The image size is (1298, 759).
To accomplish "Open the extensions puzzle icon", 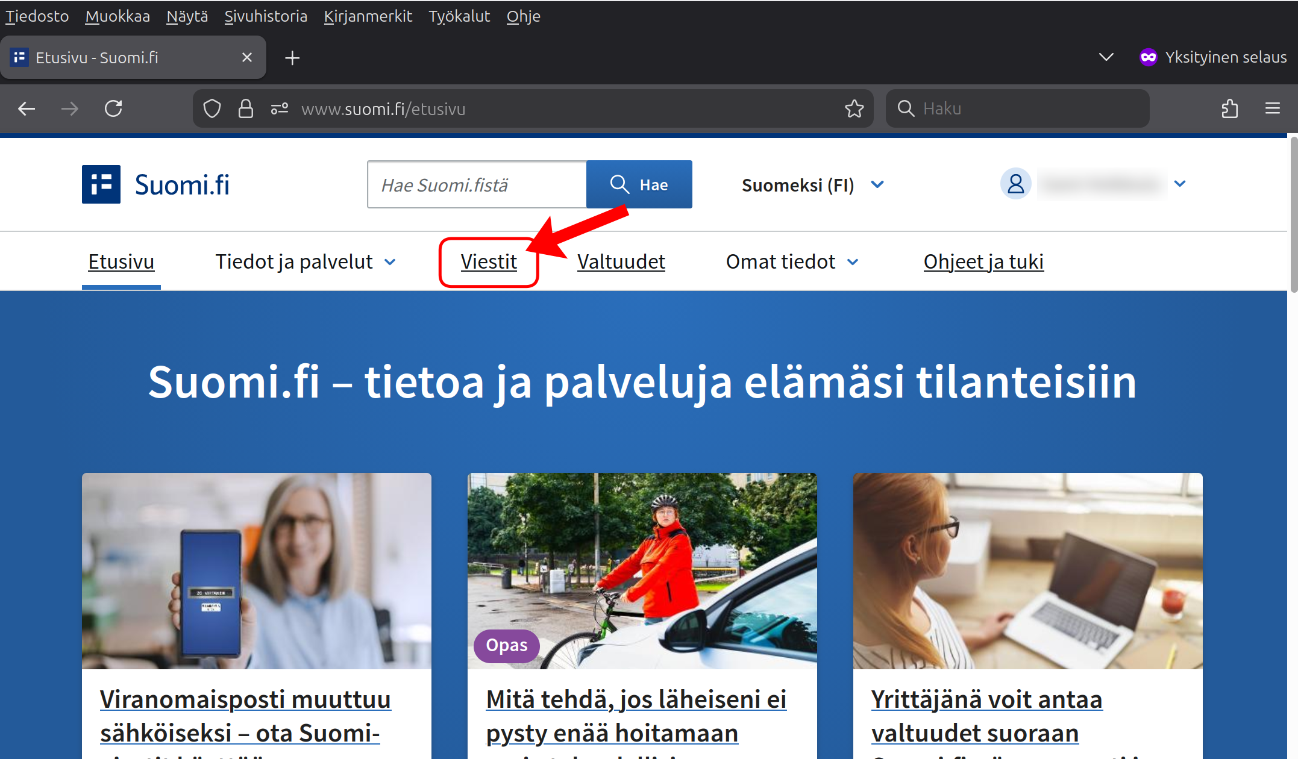I will [x=1229, y=108].
